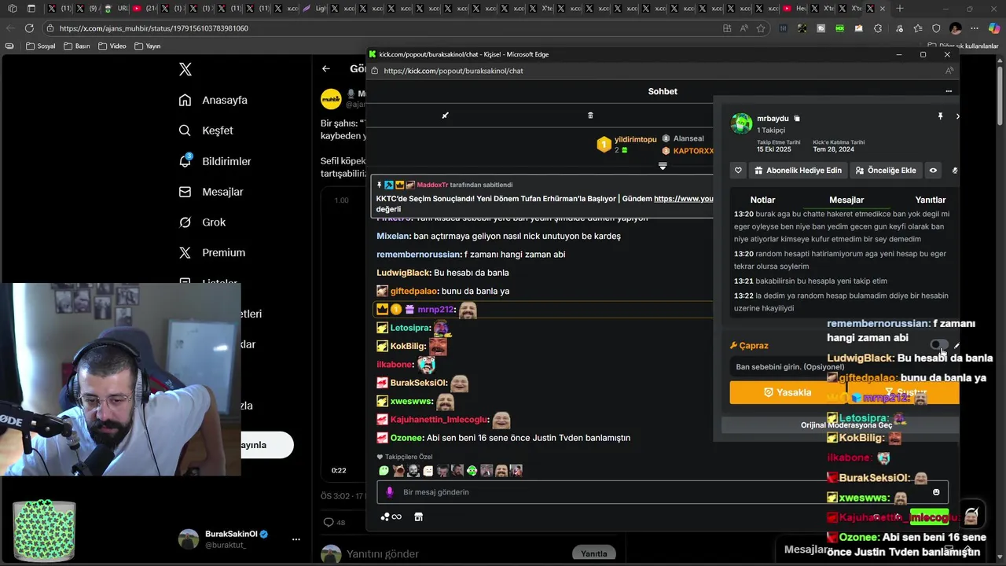Screen dimensions: 1006x566
Task: Click the pencil edit icon beside Çapraz toggle
Action: tap(956, 345)
